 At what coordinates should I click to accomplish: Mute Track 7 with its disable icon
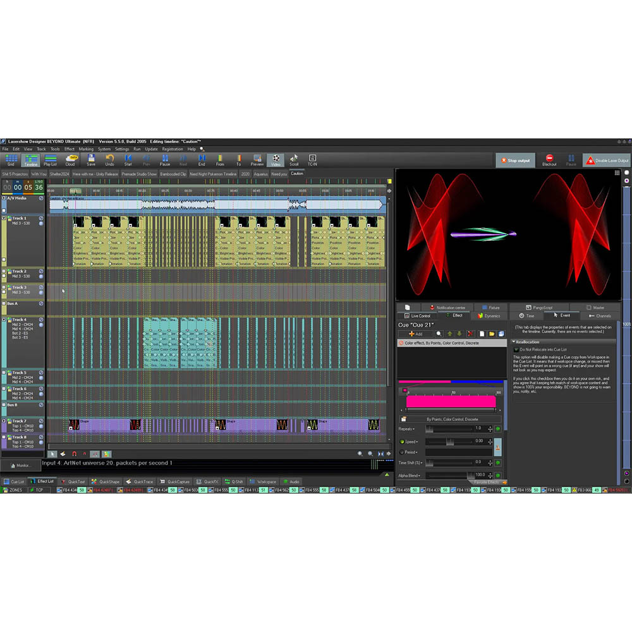[40, 421]
